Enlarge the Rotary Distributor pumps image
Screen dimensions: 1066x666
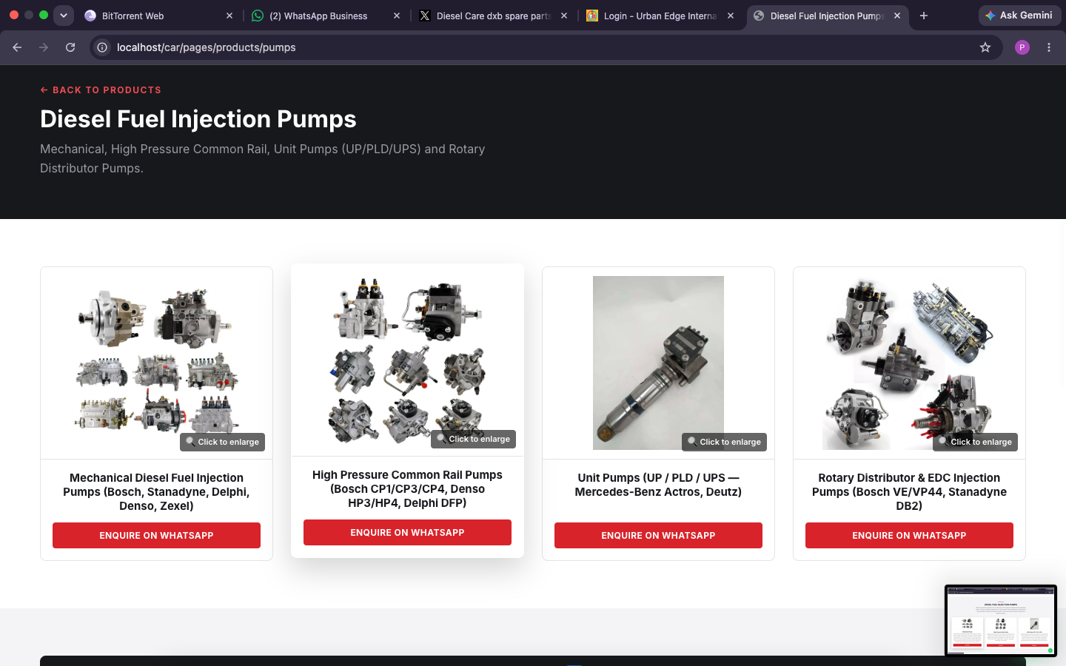point(909,363)
